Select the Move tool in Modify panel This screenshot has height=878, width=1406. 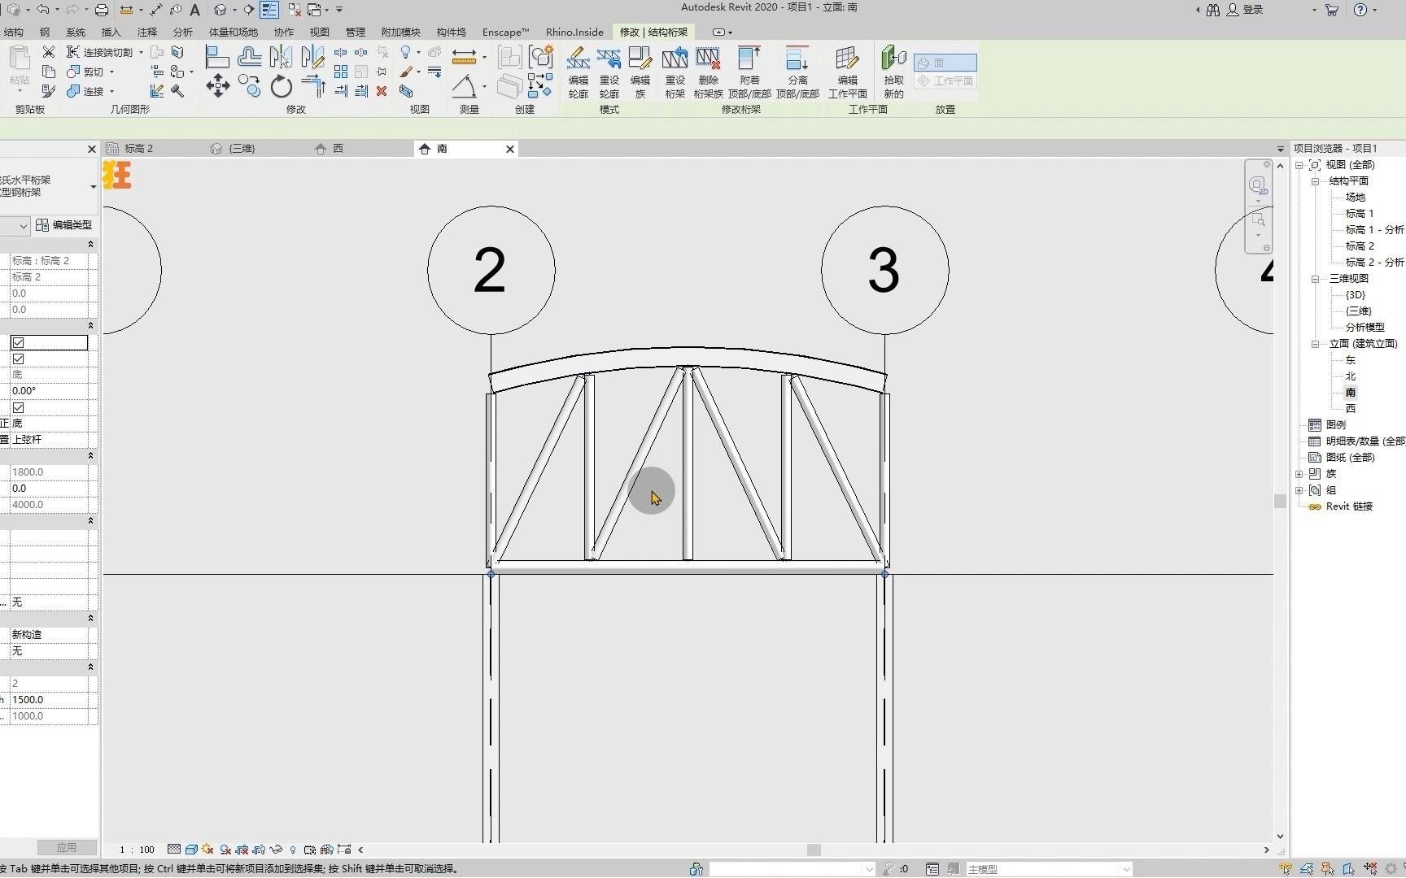coord(217,86)
